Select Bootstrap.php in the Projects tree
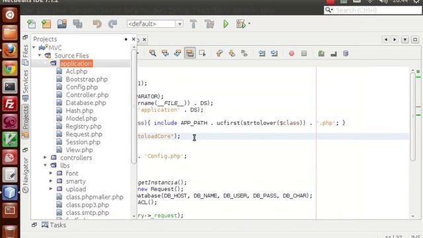 [87, 79]
